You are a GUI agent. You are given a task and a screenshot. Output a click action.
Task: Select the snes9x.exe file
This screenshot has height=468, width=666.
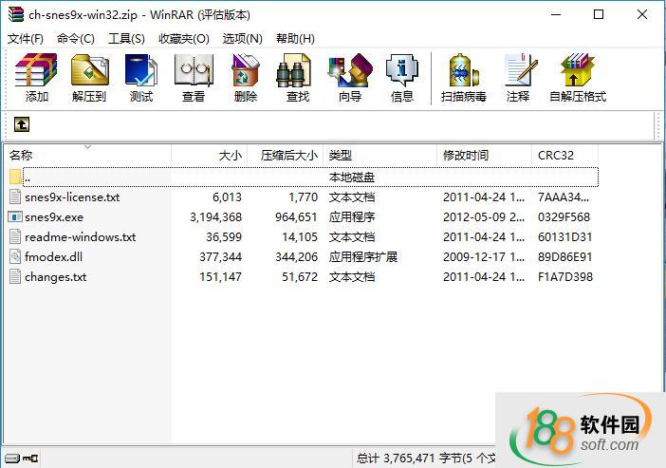pyautogui.click(x=54, y=217)
